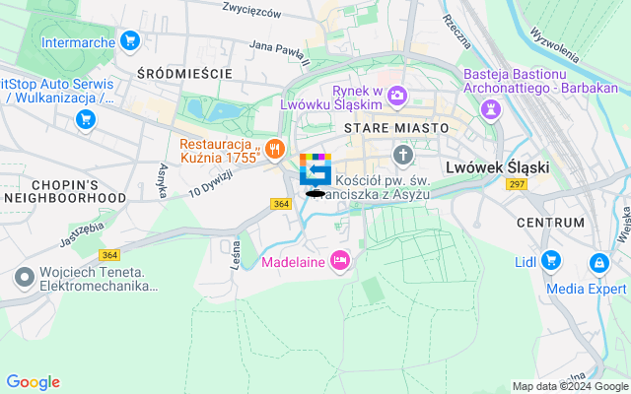This screenshot has height=394, width=631.
Task: Click the Map data ©2024 Google text
Action: click(x=571, y=387)
